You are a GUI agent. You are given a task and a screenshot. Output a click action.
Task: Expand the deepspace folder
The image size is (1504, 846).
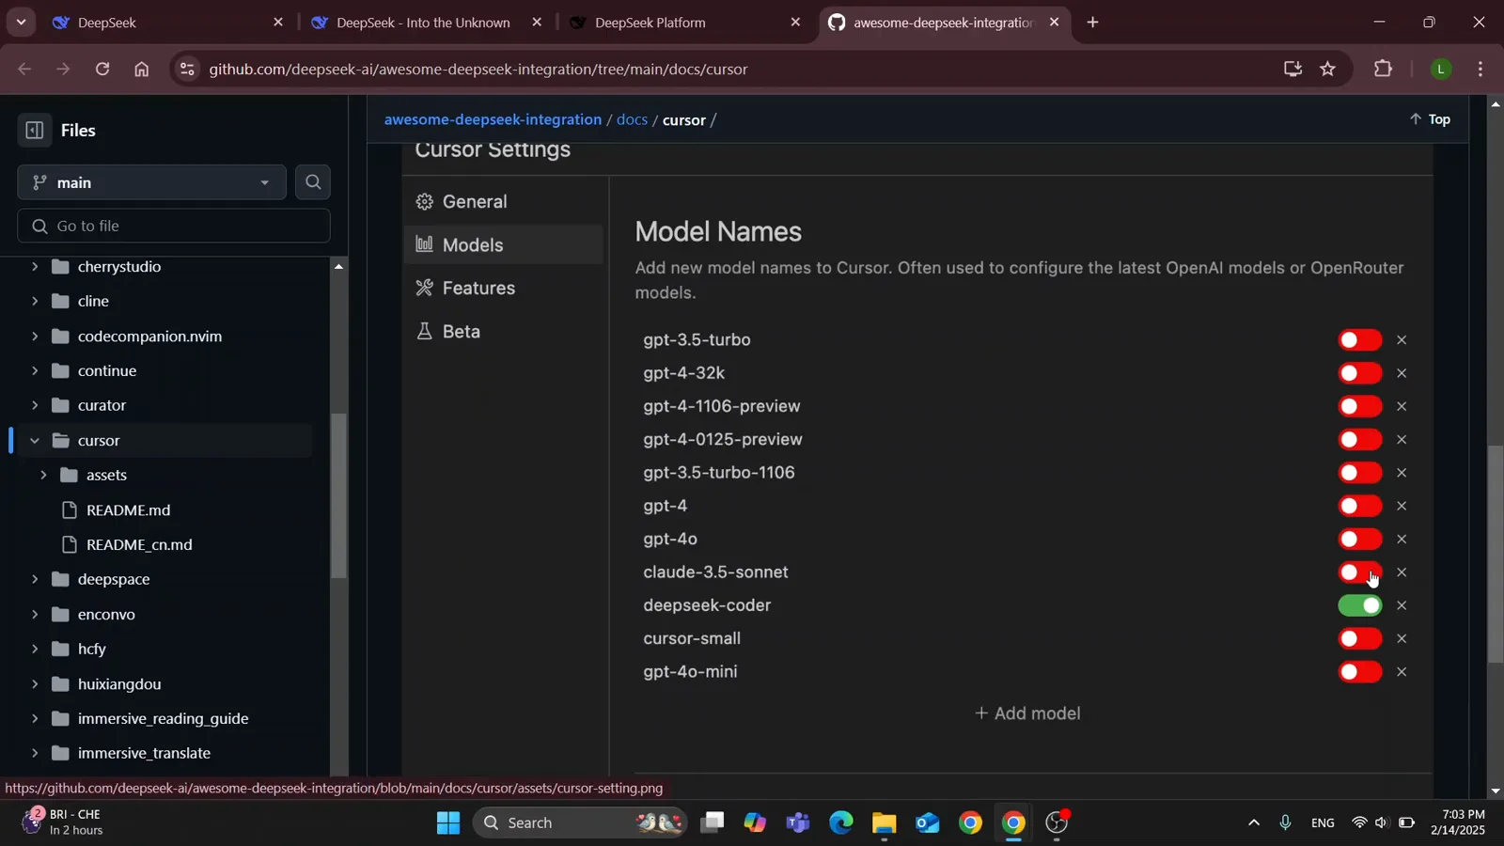tap(35, 580)
